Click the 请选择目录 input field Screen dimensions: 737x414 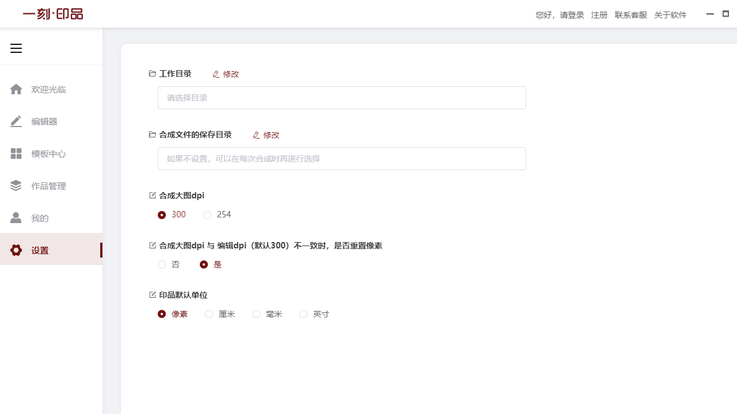click(342, 98)
